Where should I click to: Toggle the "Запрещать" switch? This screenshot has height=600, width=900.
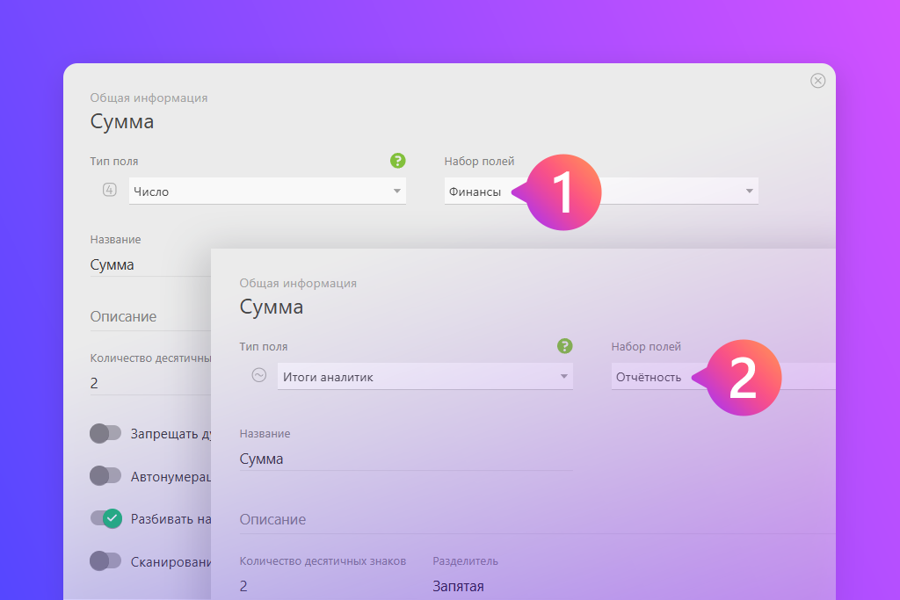(x=105, y=433)
